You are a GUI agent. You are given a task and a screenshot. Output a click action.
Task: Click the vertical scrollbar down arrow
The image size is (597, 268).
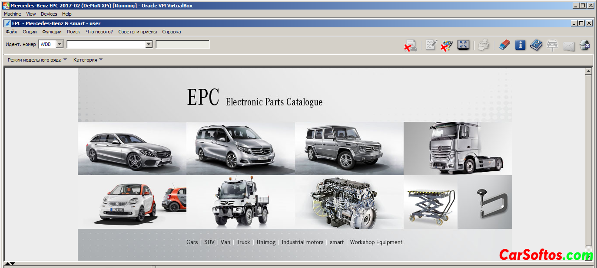(589, 257)
